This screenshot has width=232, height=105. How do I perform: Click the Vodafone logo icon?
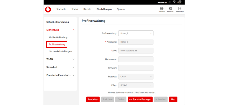[48, 9]
